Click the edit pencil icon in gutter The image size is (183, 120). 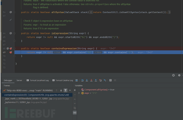pos(11,20)
